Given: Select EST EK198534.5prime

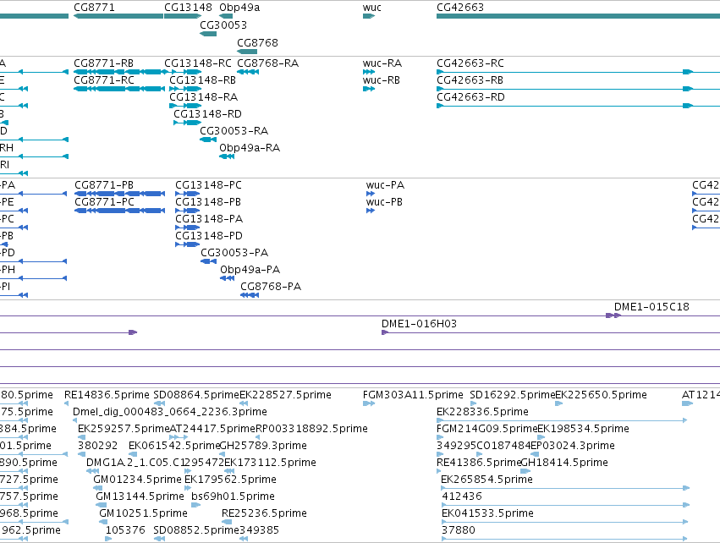Looking at the screenshot, I should 583,429.
